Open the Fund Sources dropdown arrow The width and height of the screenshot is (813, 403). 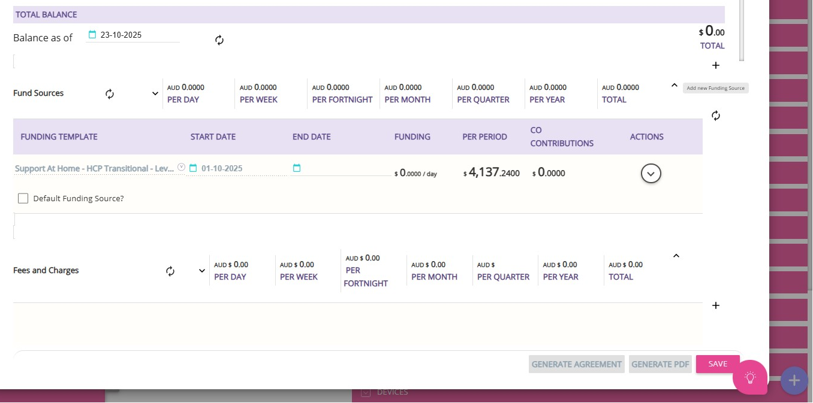tap(155, 93)
